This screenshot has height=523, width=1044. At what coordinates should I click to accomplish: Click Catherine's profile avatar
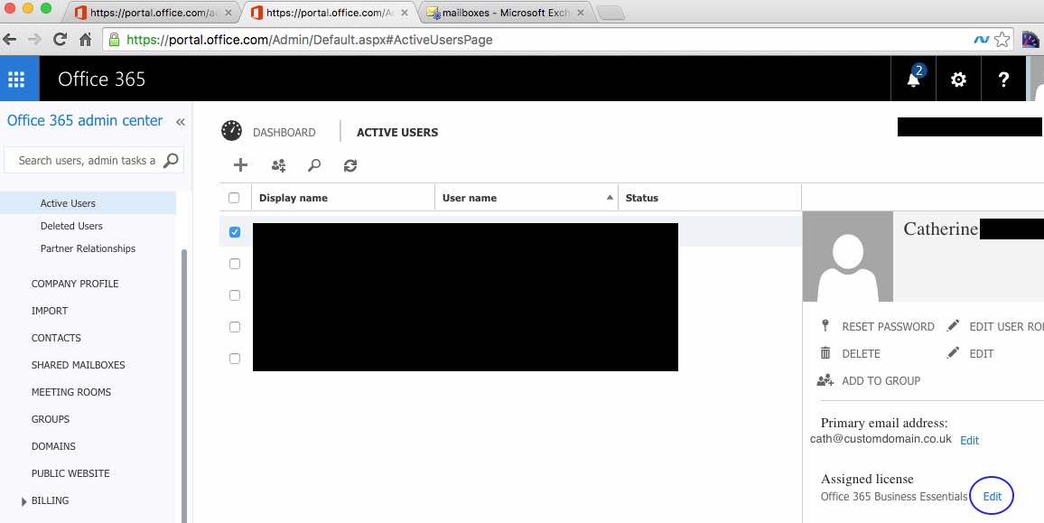pyautogui.click(x=848, y=257)
